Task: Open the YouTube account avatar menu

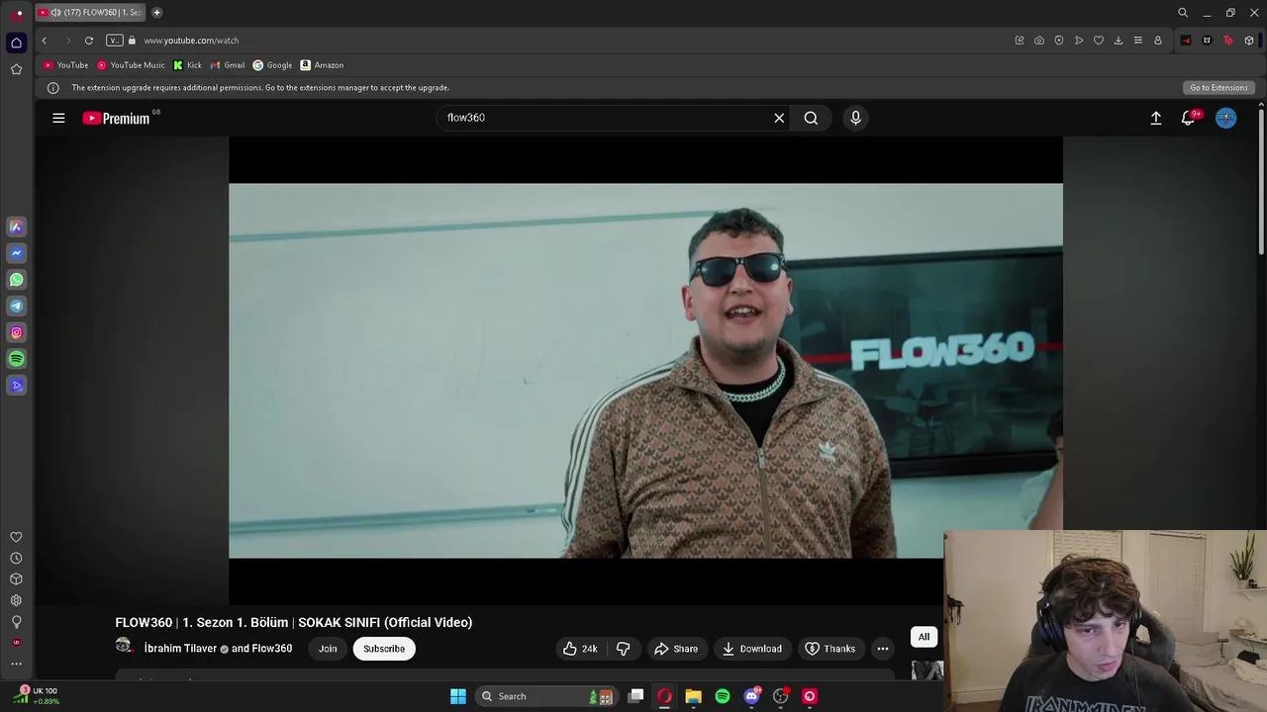Action: [1225, 118]
